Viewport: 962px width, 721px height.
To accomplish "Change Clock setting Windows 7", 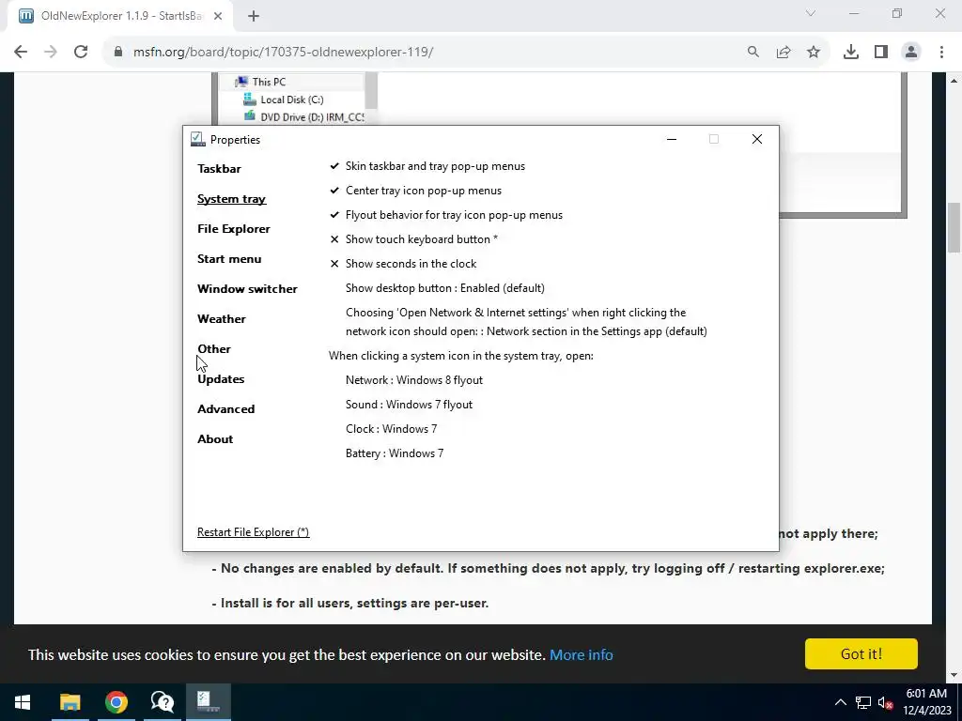I will pyautogui.click(x=391, y=429).
